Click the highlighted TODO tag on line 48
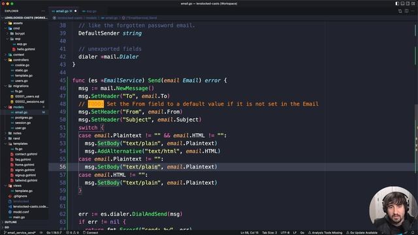Screen dimensions: 418x235 (96, 104)
